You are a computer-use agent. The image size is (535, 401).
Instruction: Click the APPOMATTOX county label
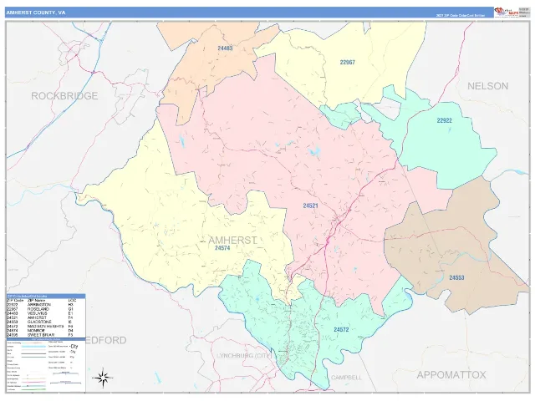[451, 375]
